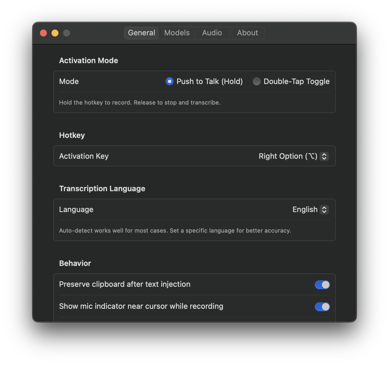Select the General tab
The width and height of the screenshot is (389, 365).
tap(142, 33)
